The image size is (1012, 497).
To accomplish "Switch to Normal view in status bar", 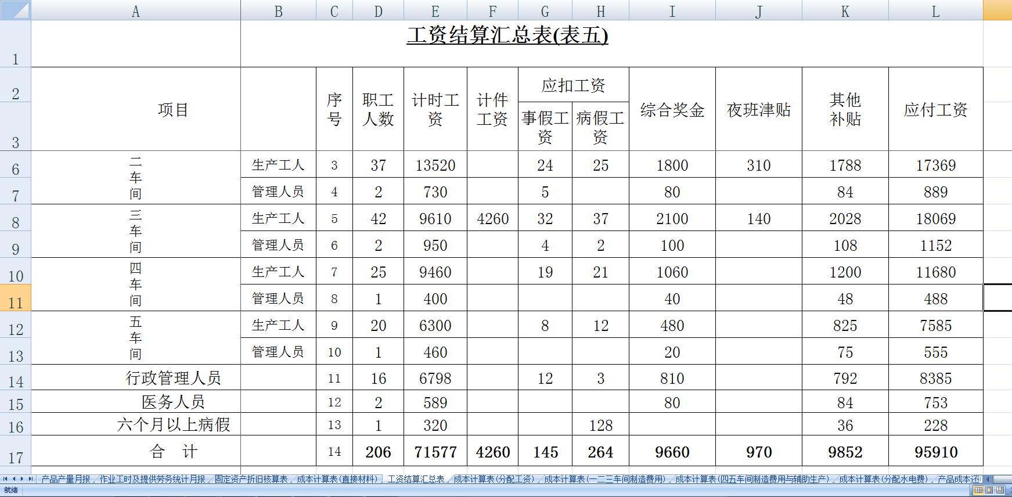I will (979, 490).
